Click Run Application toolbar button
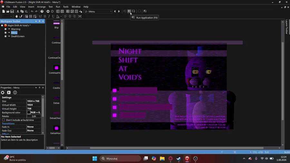The width and height of the screenshot is (290, 163). point(129,11)
